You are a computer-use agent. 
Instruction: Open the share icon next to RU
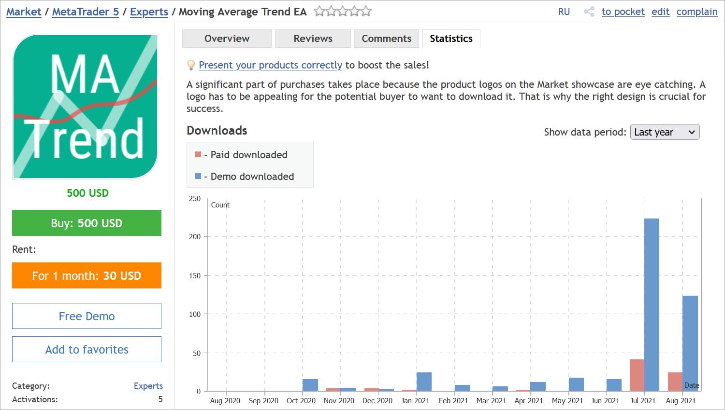[x=589, y=12]
